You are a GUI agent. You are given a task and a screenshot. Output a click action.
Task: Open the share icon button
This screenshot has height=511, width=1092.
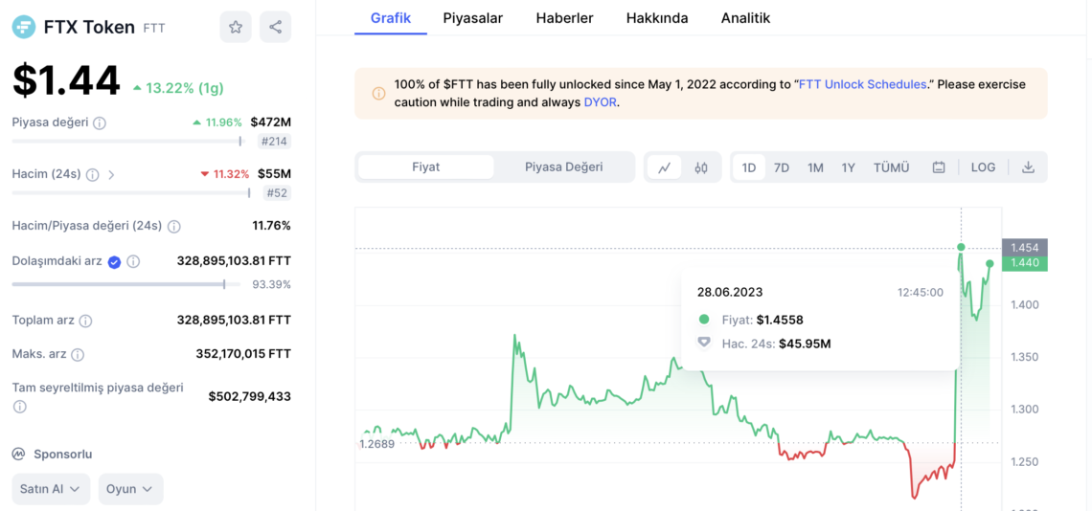tap(275, 27)
